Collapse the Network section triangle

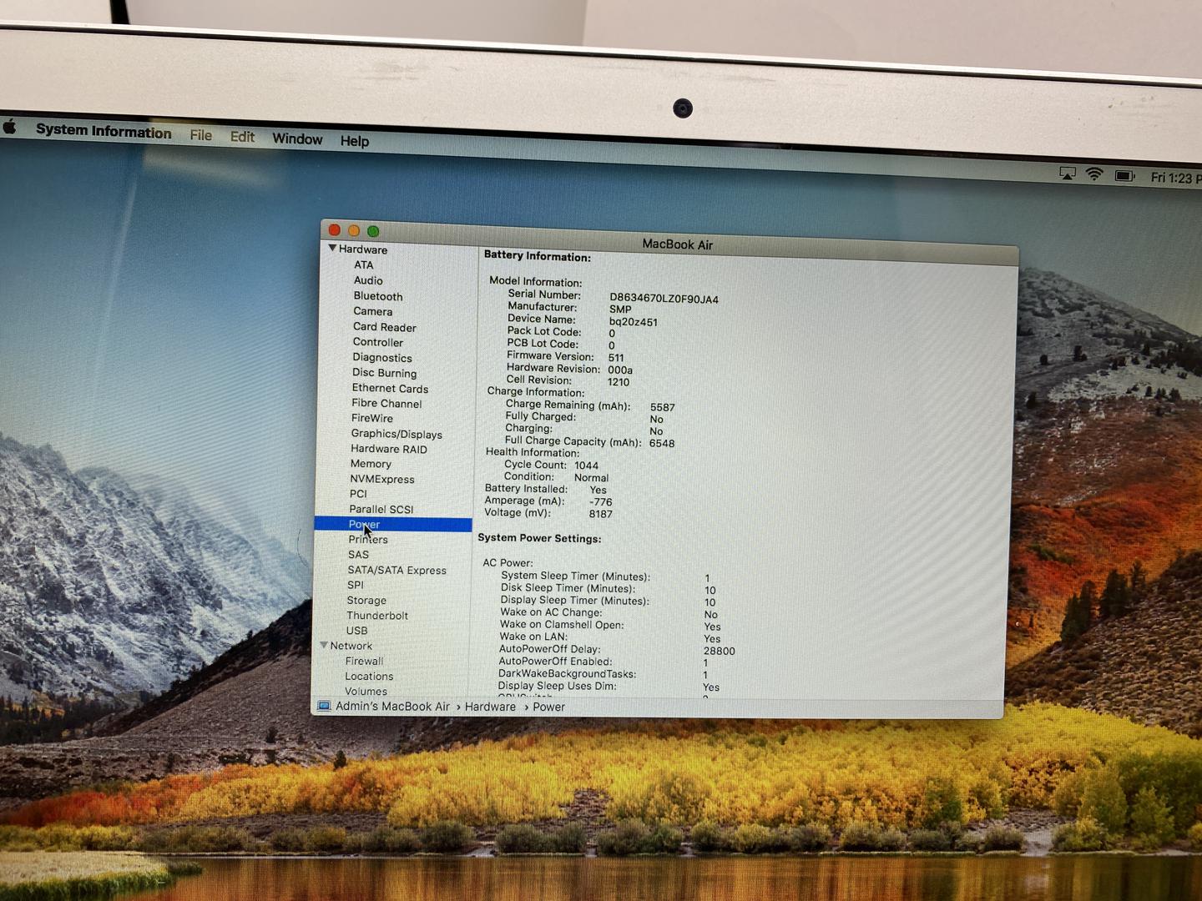(323, 645)
